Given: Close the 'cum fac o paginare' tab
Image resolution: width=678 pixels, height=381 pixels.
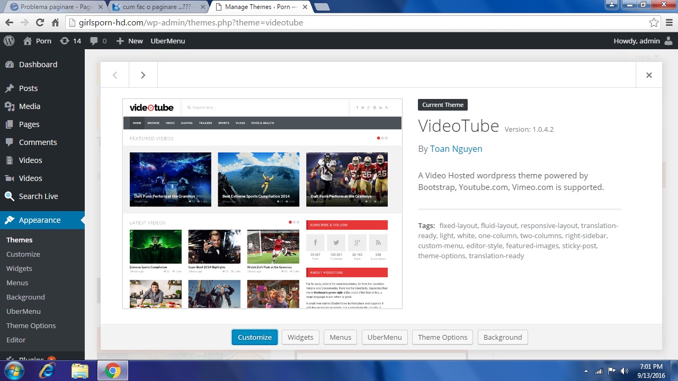Looking at the screenshot, I should click(x=202, y=7).
